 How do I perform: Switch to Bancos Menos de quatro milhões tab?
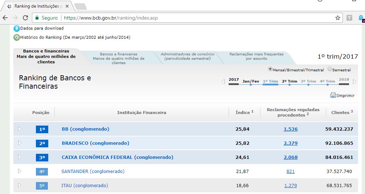(x=119, y=58)
